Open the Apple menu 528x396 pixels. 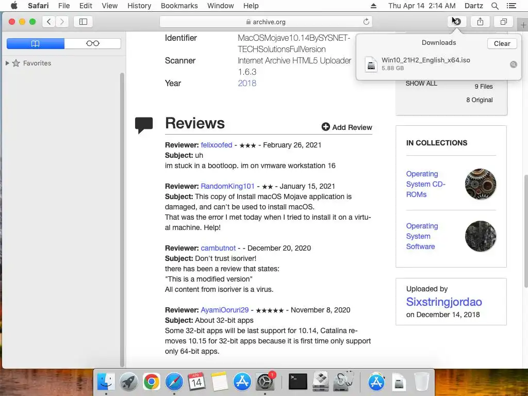(x=14, y=6)
